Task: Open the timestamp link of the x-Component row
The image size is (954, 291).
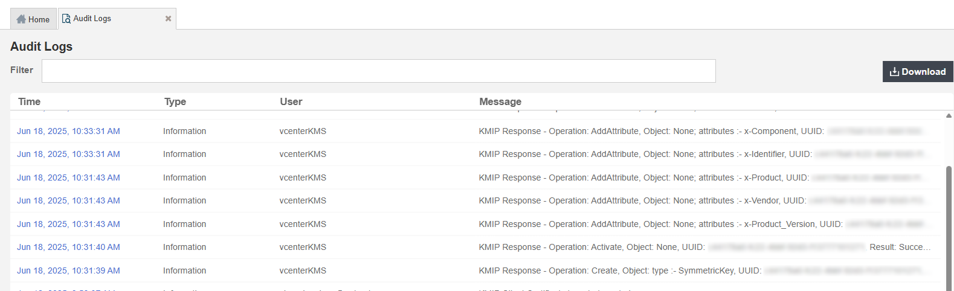Action: (x=68, y=131)
